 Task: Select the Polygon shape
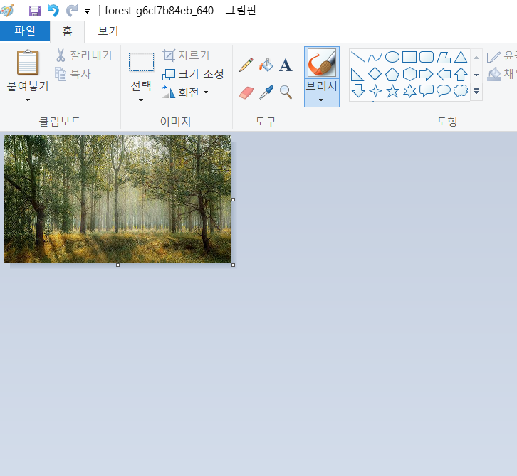[x=444, y=57]
